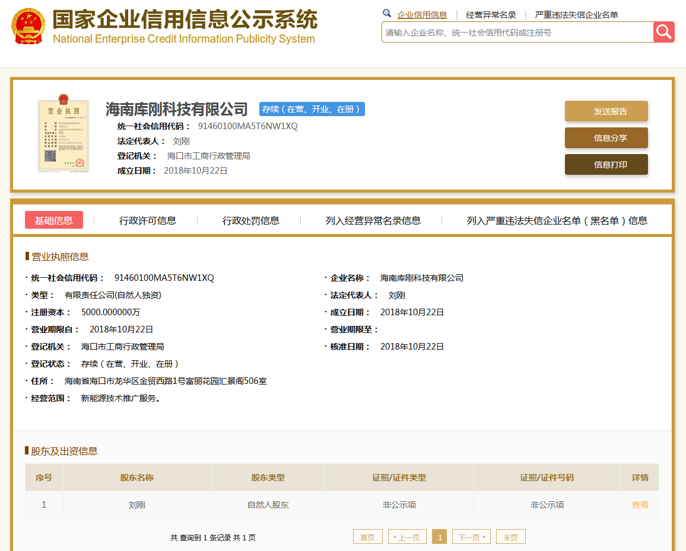This screenshot has height=551, width=686.
Task: Go to first page with 首页
Action: 368,537
